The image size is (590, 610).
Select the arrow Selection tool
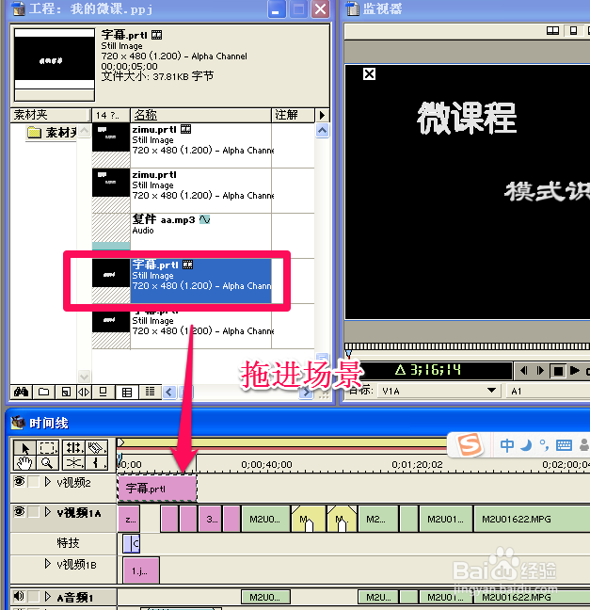[x=25, y=448]
